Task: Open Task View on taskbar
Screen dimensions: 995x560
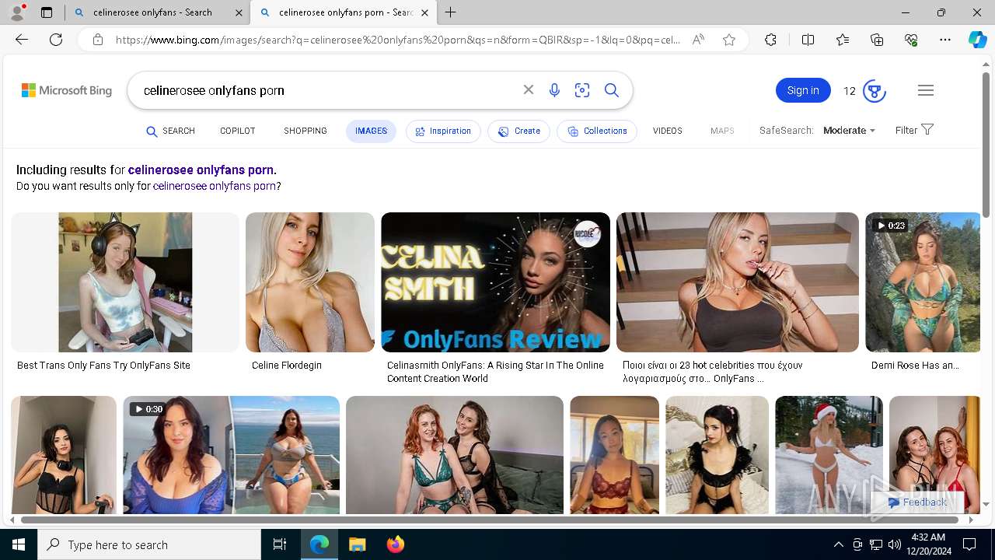Action: [280, 544]
